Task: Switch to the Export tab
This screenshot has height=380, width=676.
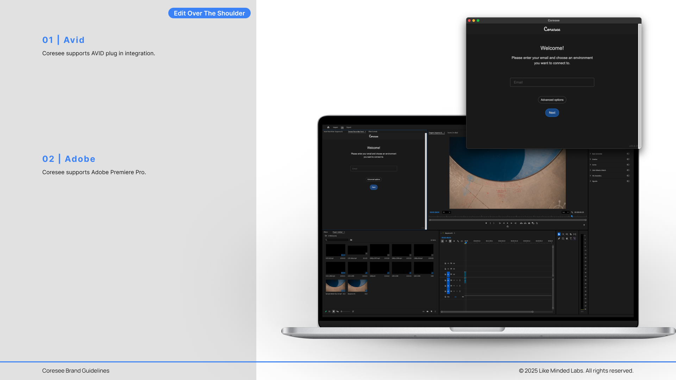Action: point(349,127)
